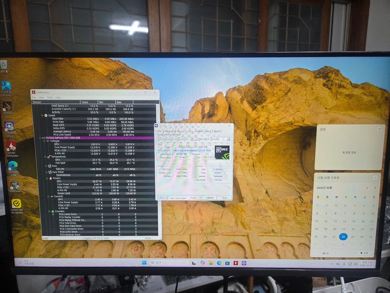Screen dimensions: 390x293
Task: Collapse the Fans PWM group in HWMonitor
Action: point(46,172)
